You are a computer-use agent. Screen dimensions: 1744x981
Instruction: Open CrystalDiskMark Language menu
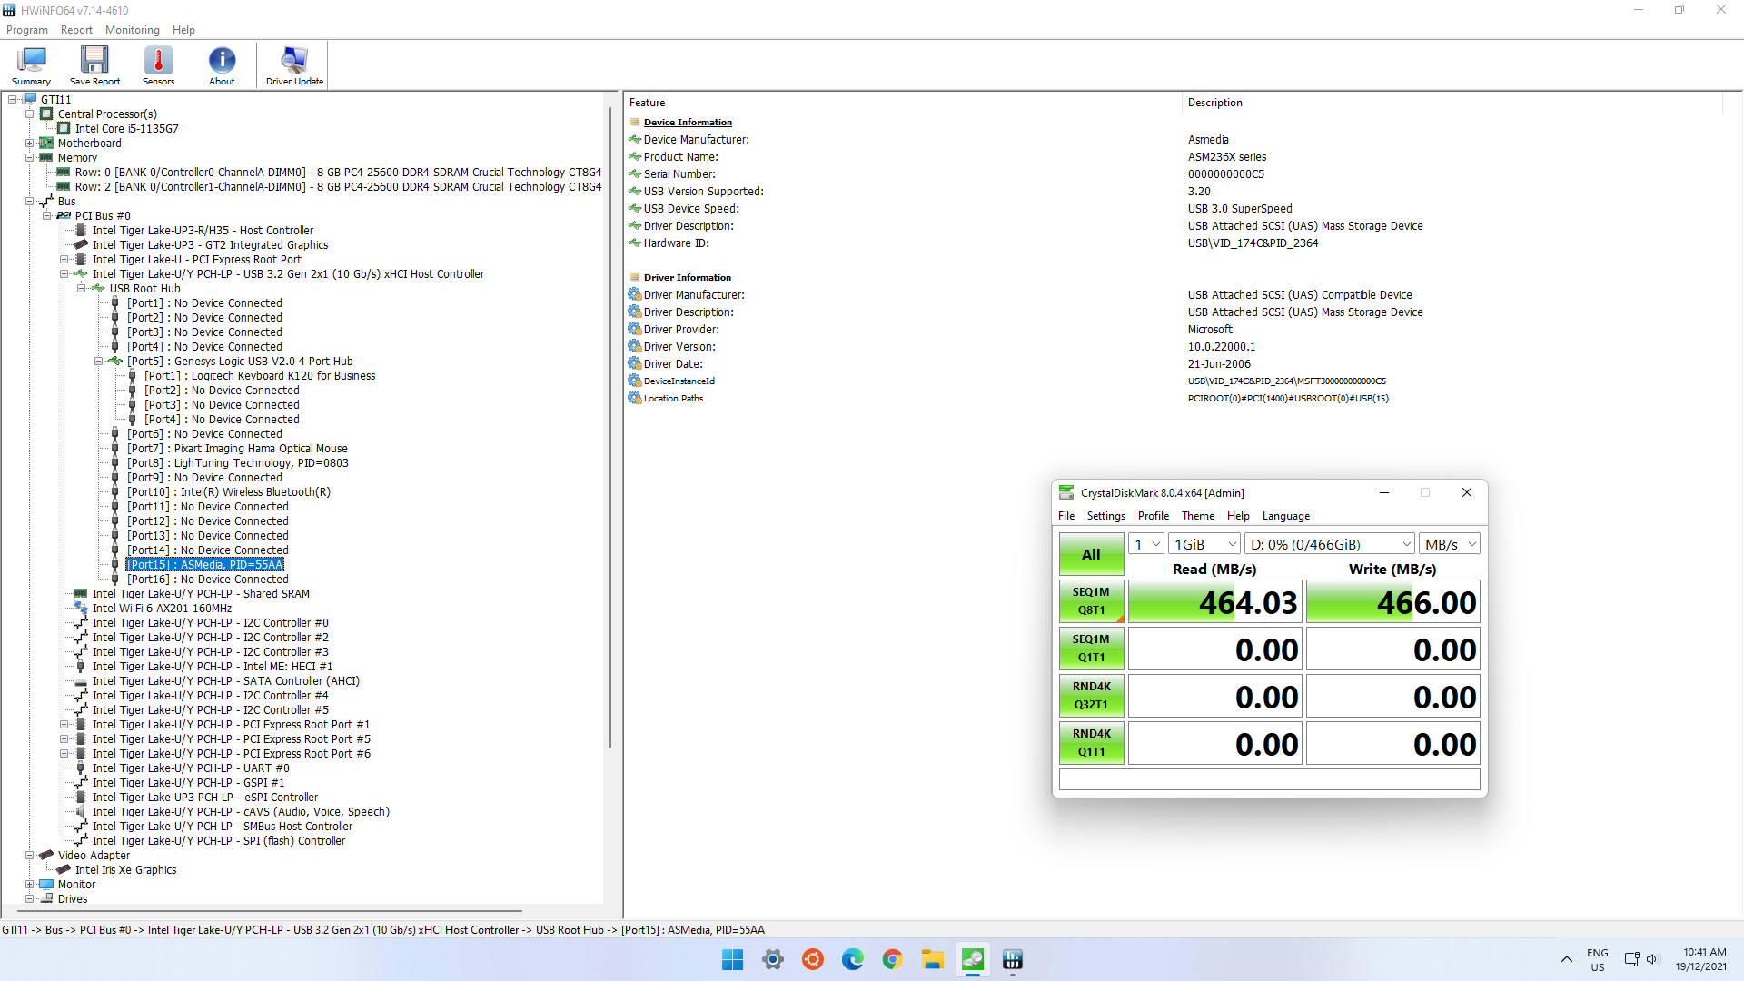click(1285, 516)
